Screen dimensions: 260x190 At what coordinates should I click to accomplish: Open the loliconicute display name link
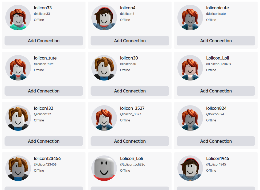(217, 8)
